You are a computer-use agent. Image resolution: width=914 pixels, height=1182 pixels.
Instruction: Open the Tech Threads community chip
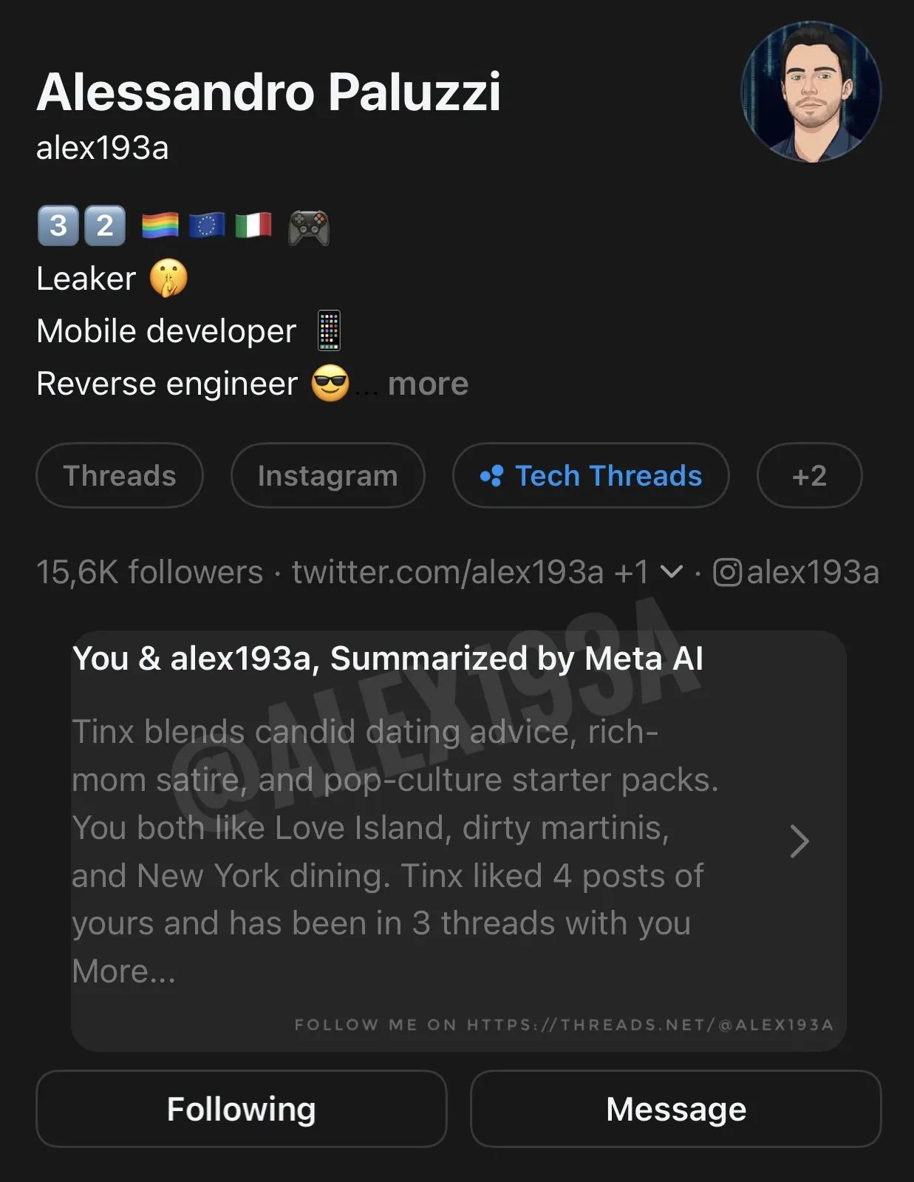591,475
